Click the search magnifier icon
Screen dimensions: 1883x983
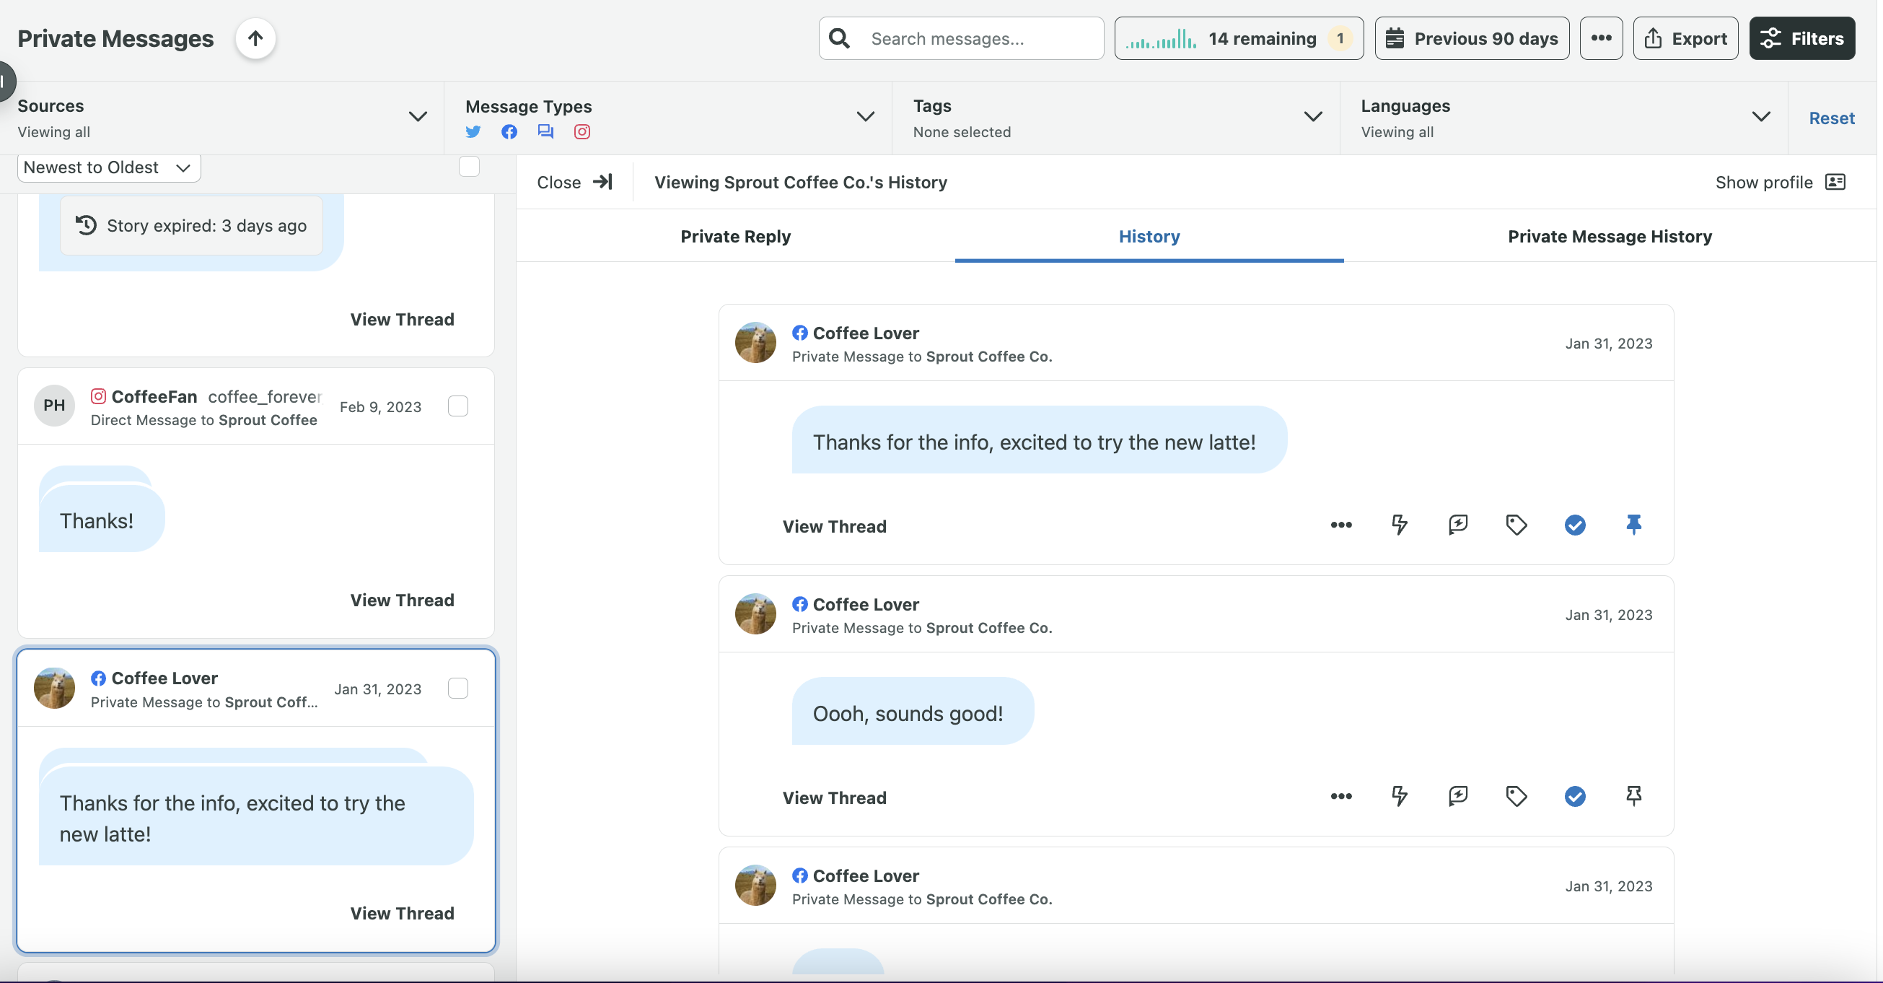(840, 38)
